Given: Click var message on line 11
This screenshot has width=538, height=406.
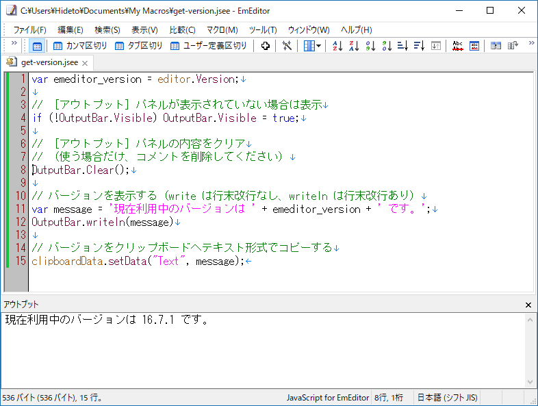Looking at the screenshot, I should (x=62, y=209).
